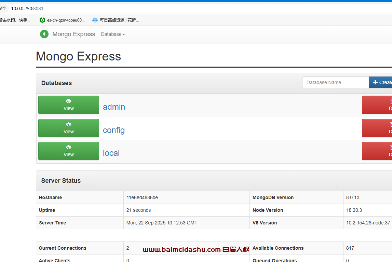Delete the admin database
This screenshot has width=392, height=262.
pos(377,105)
